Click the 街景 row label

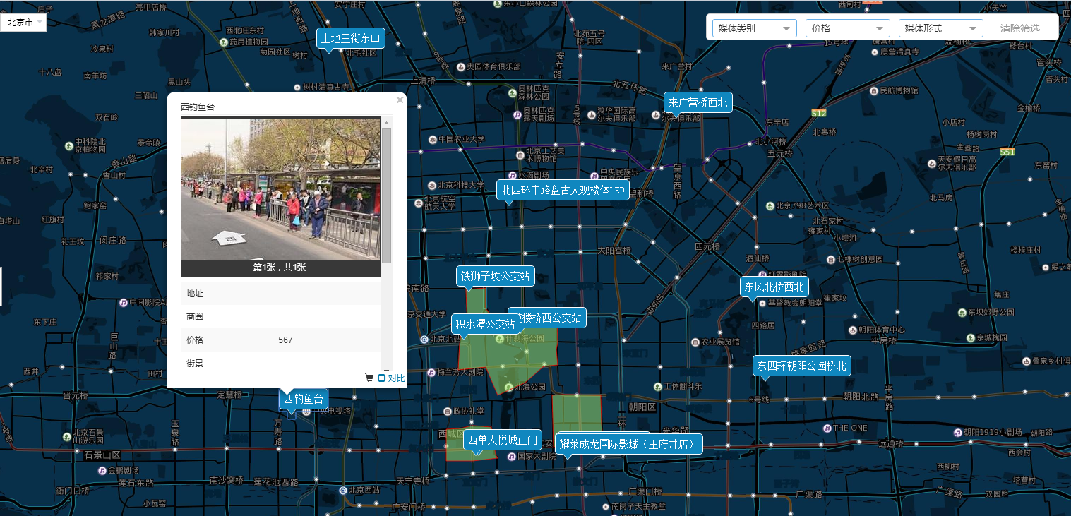point(195,364)
